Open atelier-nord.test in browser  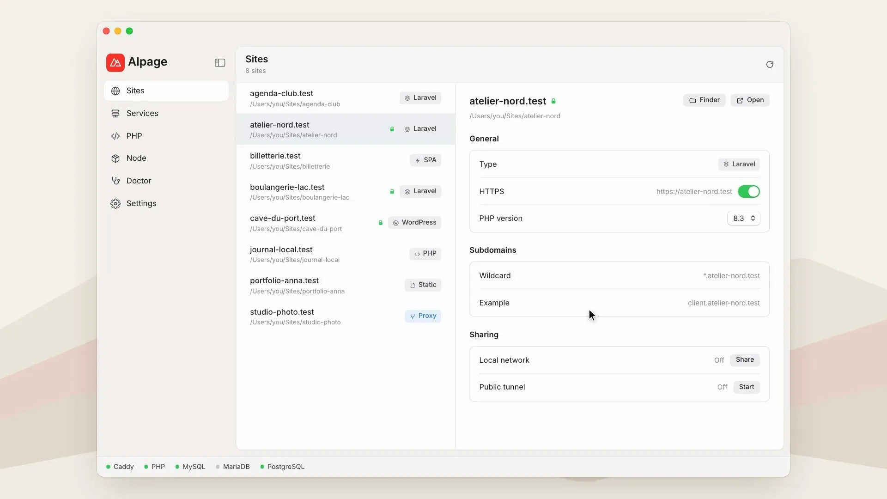[750, 100]
